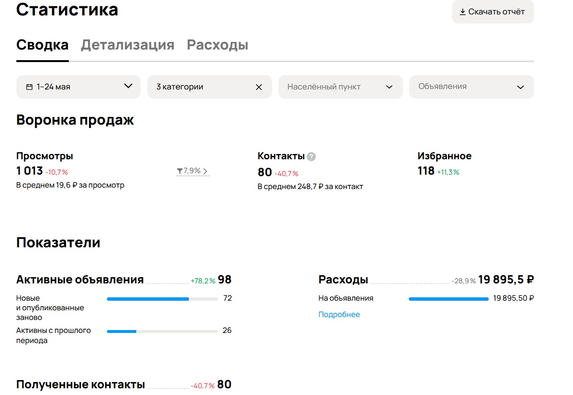Click the value 26 for previous-period listings

(227, 331)
